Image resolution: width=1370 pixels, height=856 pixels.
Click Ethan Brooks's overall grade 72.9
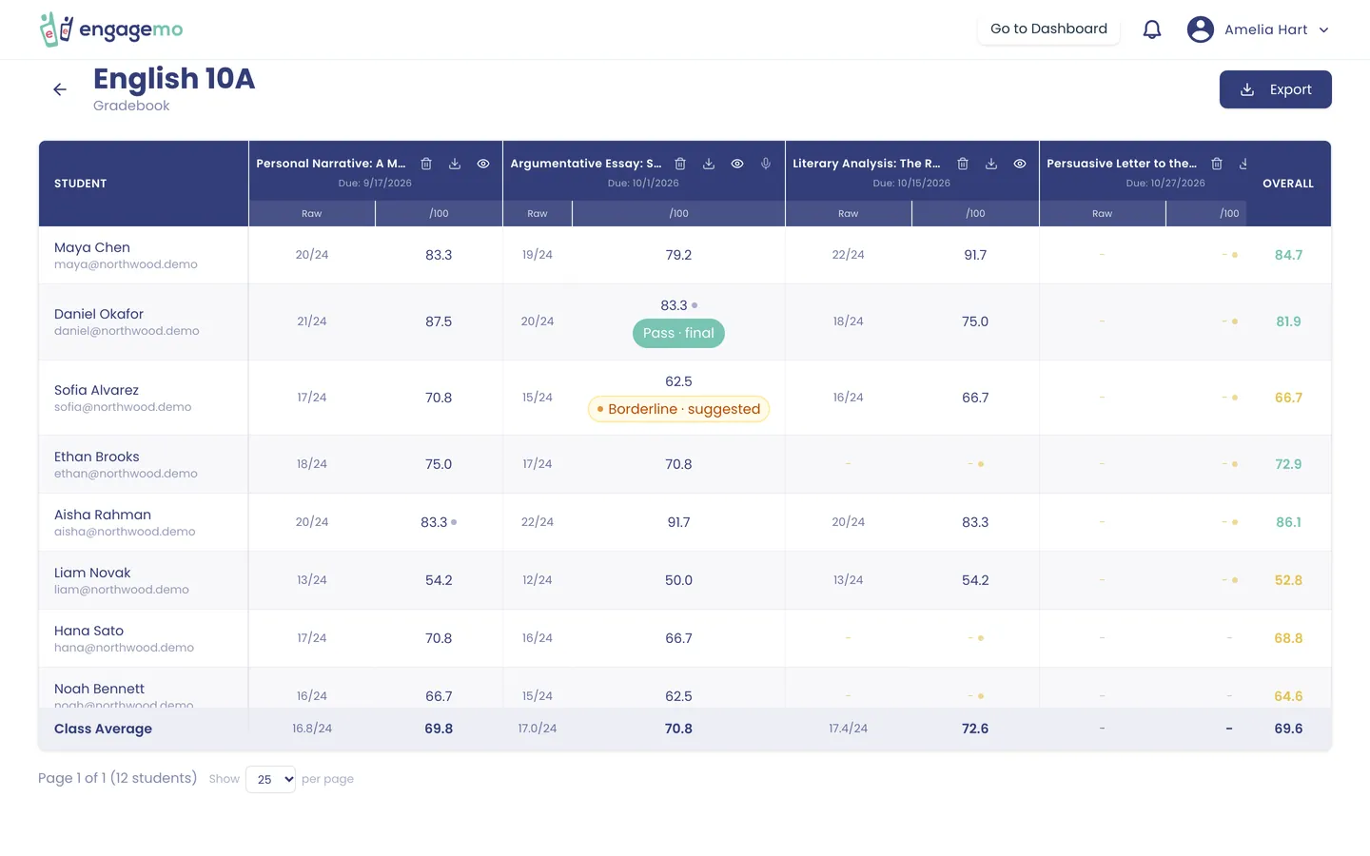tap(1288, 464)
